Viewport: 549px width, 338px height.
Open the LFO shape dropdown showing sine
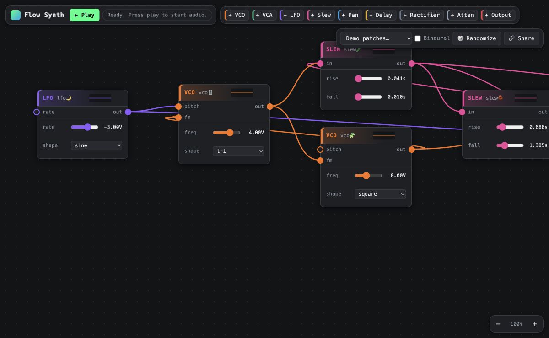(x=97, y=145)
